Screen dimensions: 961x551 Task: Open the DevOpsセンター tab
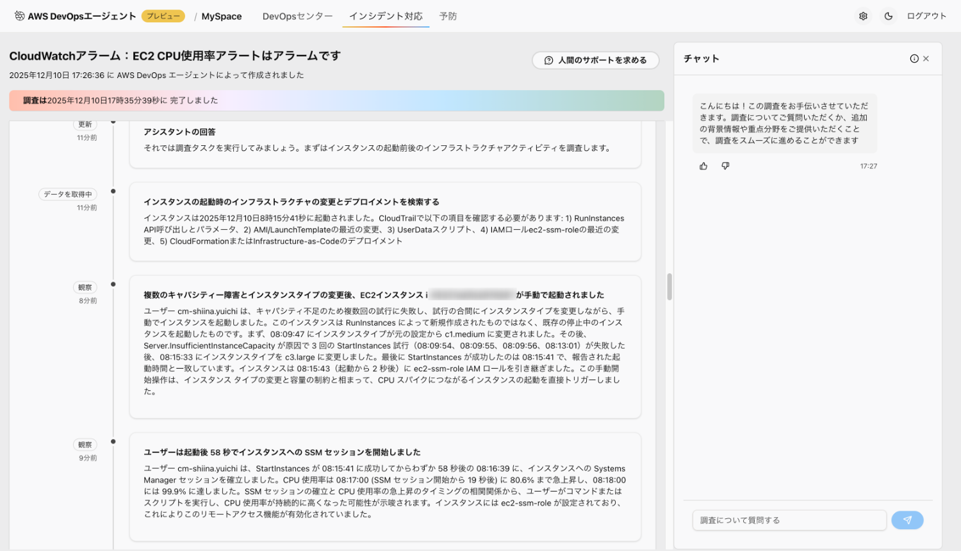coord(297,16)
